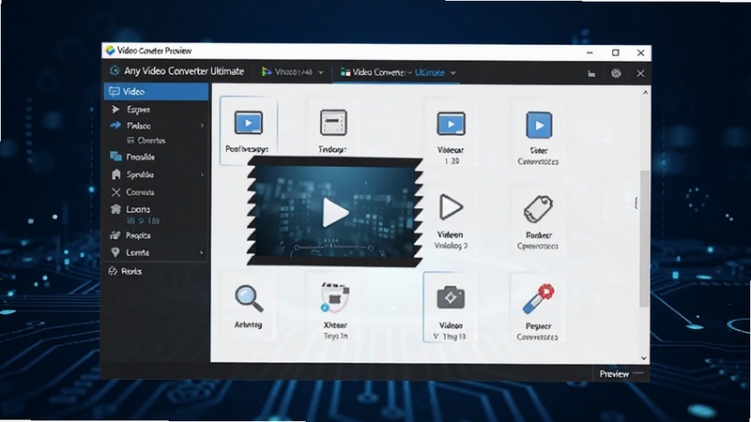This screenshot has height=422, width=751.
Task: Click the Spralde sidebar icon
Action: click(x=115, y=174)
